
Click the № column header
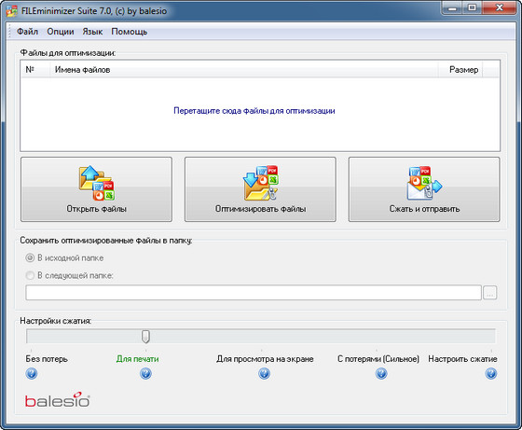pyautogui.click(x=35, y=70)
